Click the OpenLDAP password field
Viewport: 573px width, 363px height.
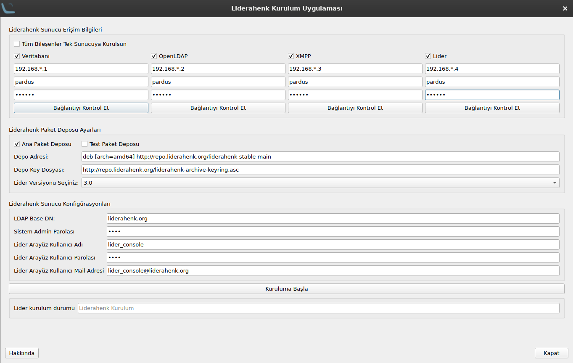[x=218, y=95]
